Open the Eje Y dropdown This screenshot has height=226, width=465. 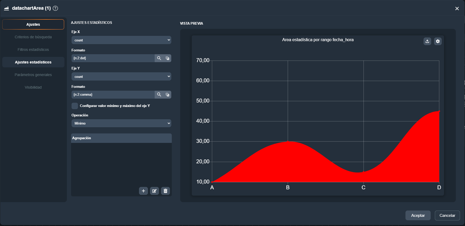(121, 77)
